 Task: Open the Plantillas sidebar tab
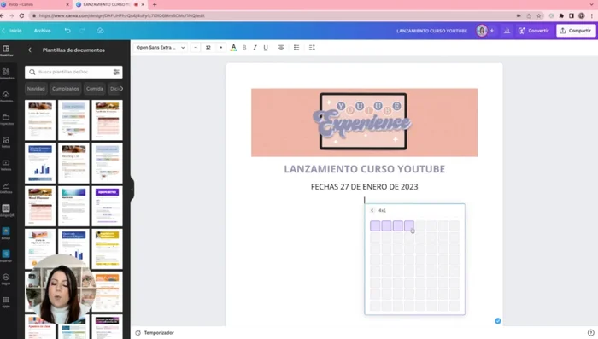click(6, 50)
